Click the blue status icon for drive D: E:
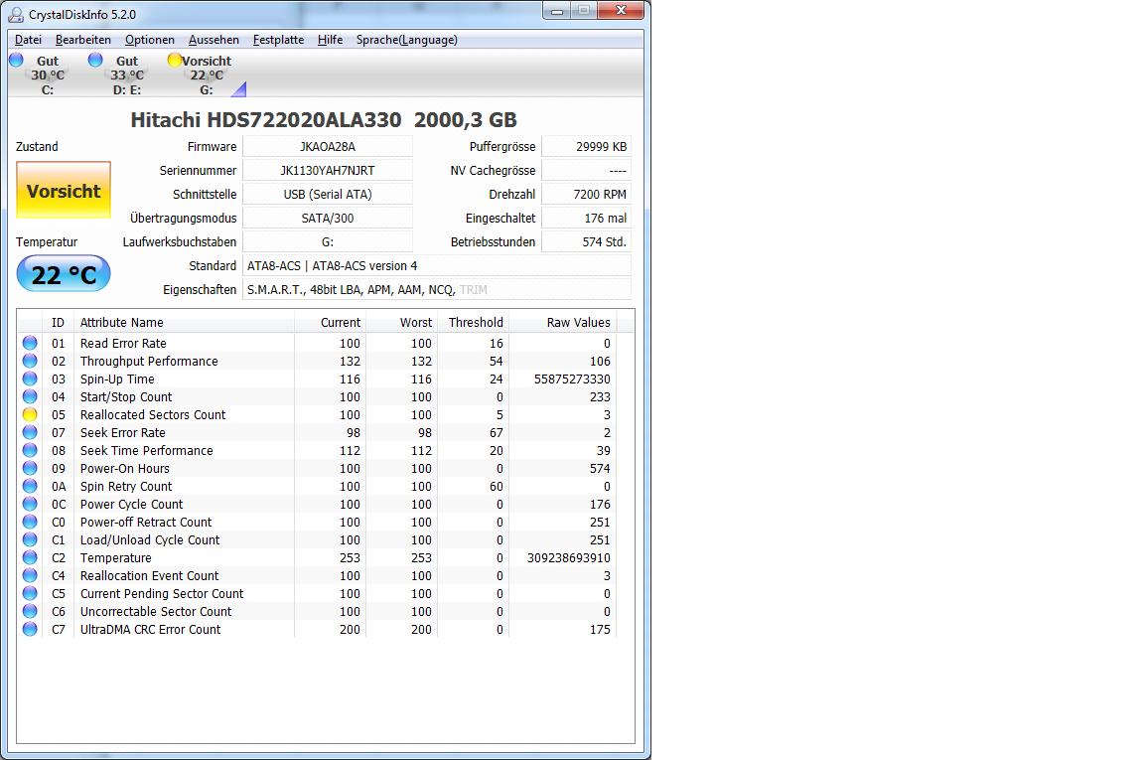Viewport: 1144px width, 760px height. click(x=95, y=60)
